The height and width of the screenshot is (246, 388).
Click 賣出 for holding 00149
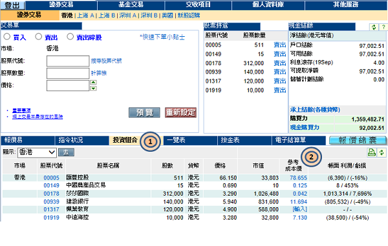tap(280, 54)
